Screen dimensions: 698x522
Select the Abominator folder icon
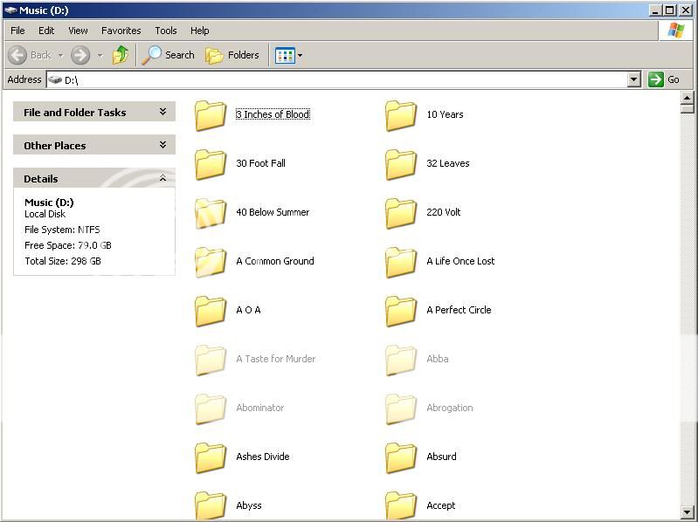click(x=211, y=409)
